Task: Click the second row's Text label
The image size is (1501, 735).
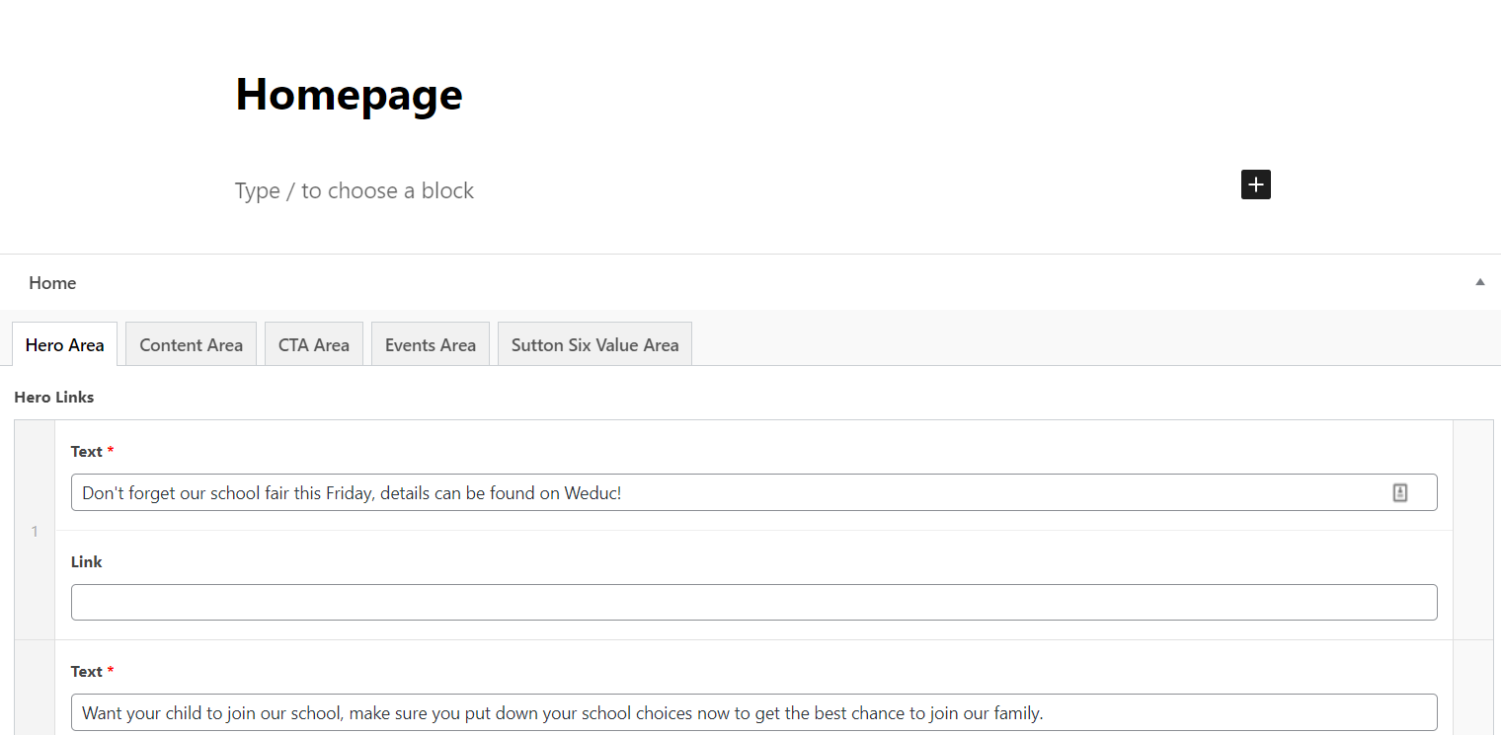Action: click(x=87, y=671)
